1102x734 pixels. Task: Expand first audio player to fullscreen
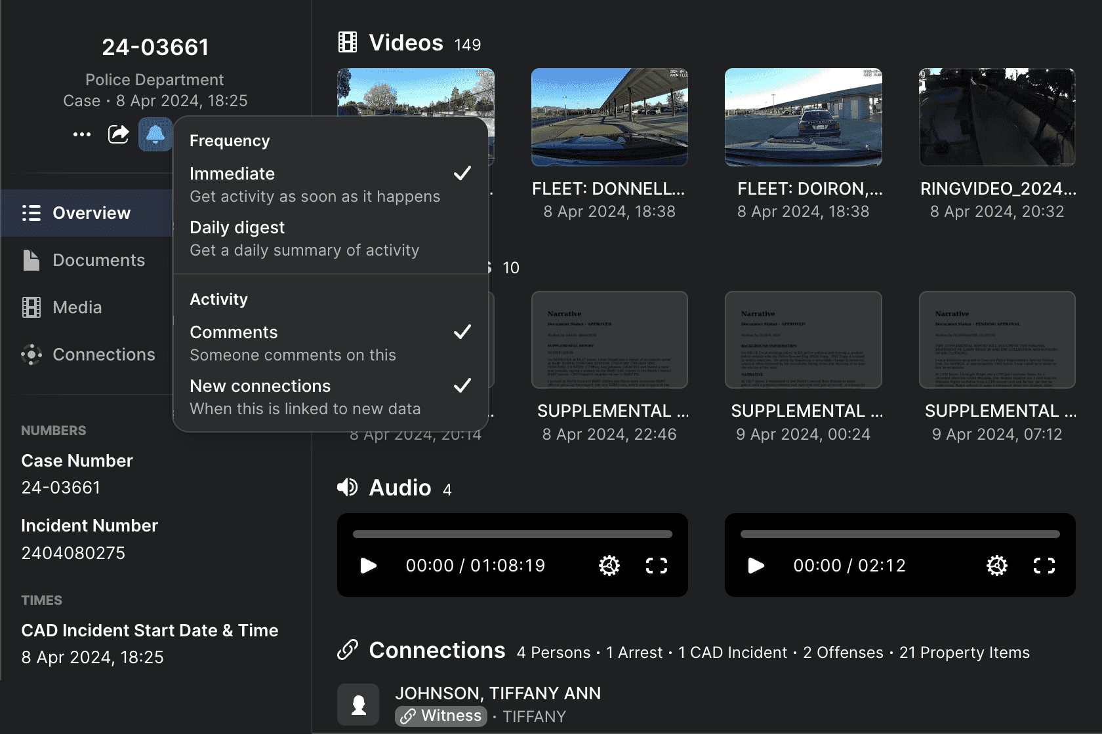(x=656, y=566)
